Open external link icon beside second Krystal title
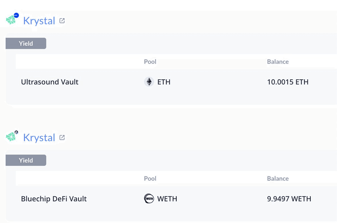This screenshot has width=337, height=223. point(62,137)
